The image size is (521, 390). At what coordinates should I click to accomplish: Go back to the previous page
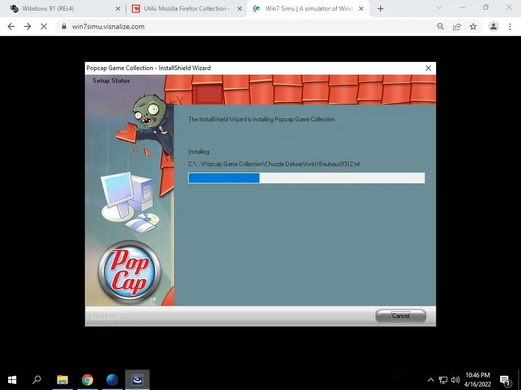(x=11, y=26)
